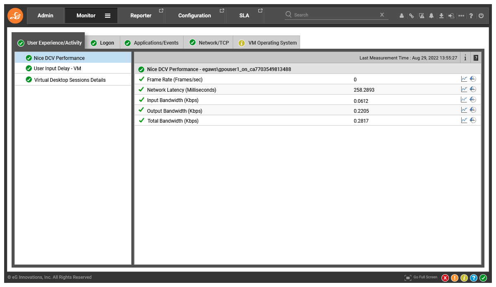This screenshot has width=496, height=287.
Task: Click the info 'i' icon beside measurement time
Action: pos(465,58)
